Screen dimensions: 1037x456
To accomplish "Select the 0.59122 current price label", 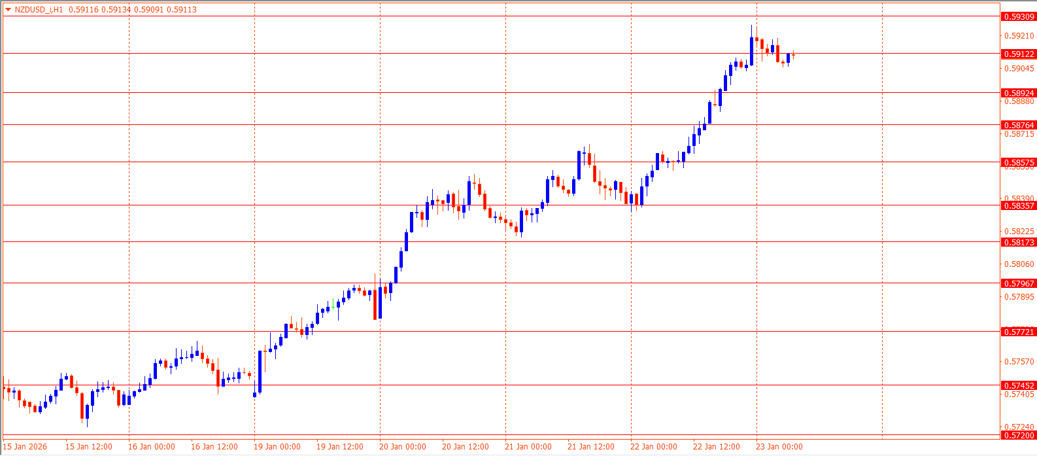I will pyautogui.click(x=1019, y=54).
